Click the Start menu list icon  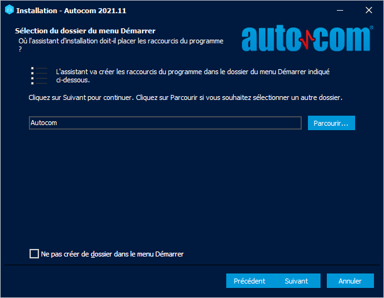tap(39, 75)
